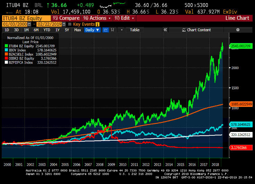Click the ExDiv indicator text
This screenshot has height=184, width=255.
(x=230, y=12)
